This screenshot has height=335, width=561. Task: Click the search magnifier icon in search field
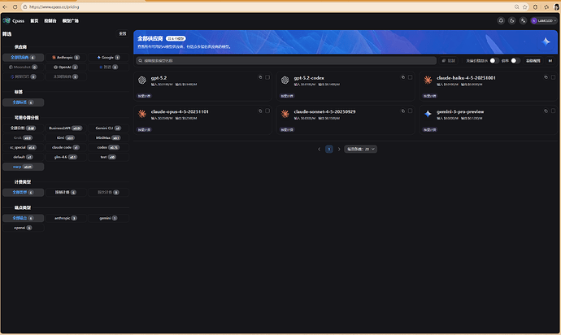click(140, 61)
